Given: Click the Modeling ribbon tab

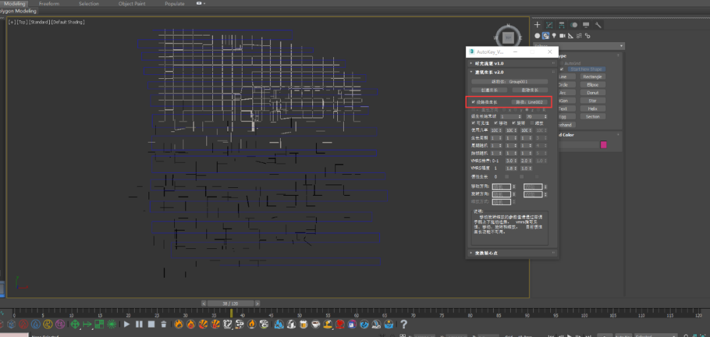Looking at the screenshot, I should click(15, 3).
